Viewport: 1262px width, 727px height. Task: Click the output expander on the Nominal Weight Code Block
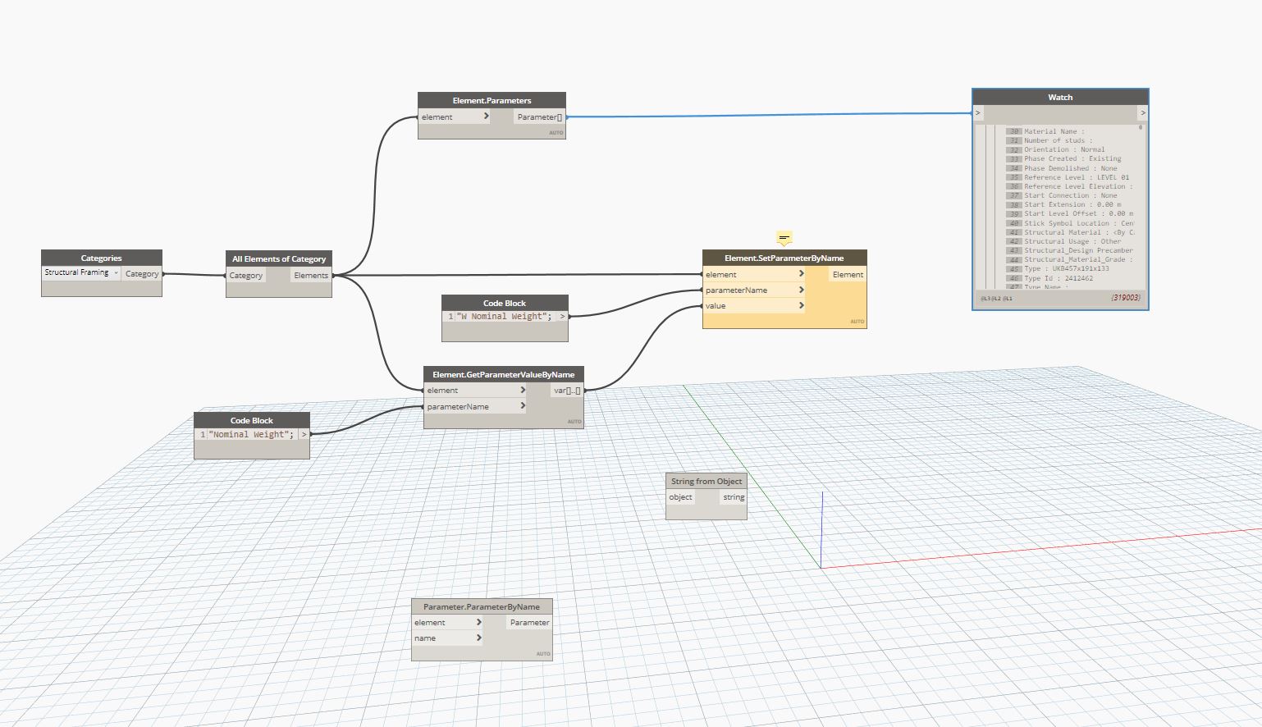(x=304, y=434)
